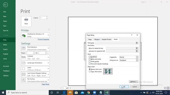Open Info in backstage menu

pyautogui.click(x=5, y=12)
